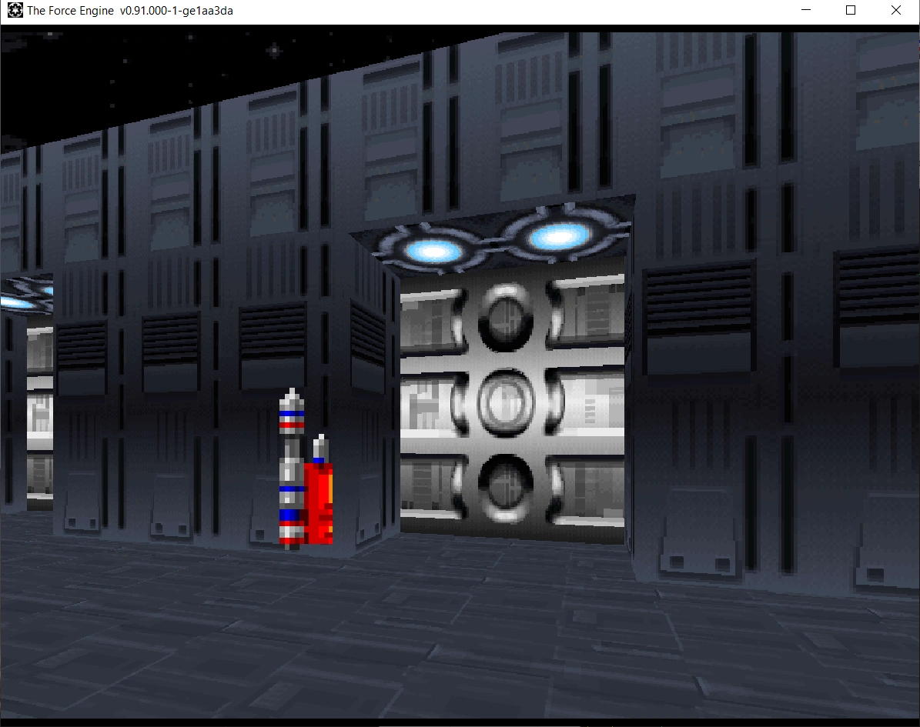This screenshot has width=920, height=727.
Task: Click the bottom ring on the metallic door
Action: 506,488
